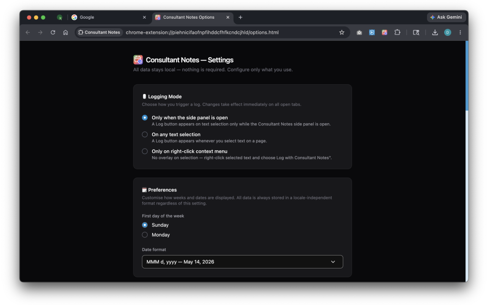Close the Google tab
488x305 pixels.
pos(144,17)
